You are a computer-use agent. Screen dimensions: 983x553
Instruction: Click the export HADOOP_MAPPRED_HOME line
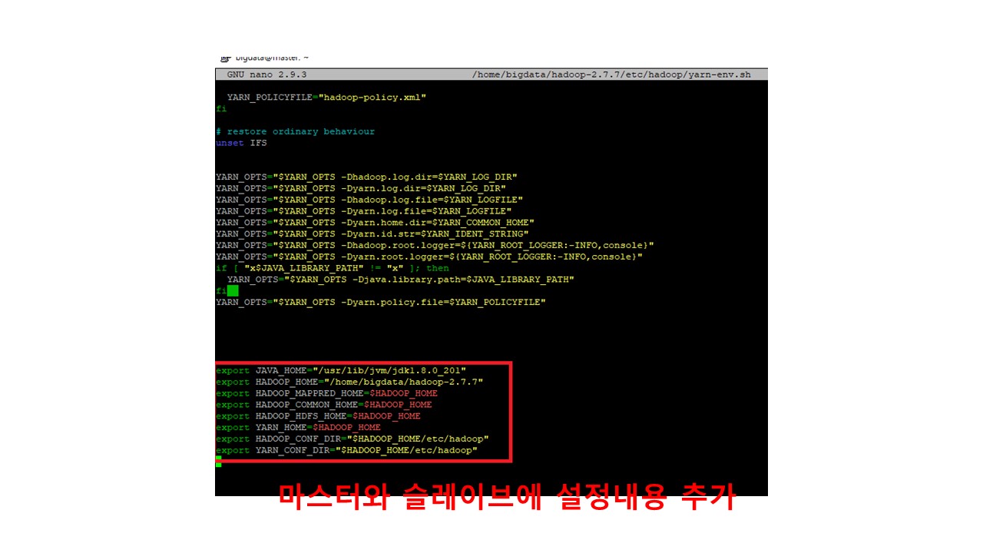point(326,393)
